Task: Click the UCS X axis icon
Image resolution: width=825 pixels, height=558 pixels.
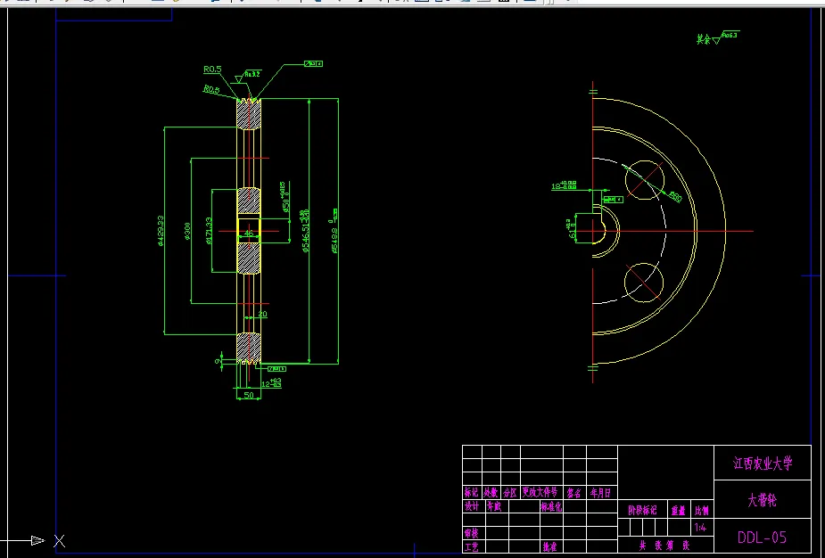Action: (60, 541)
